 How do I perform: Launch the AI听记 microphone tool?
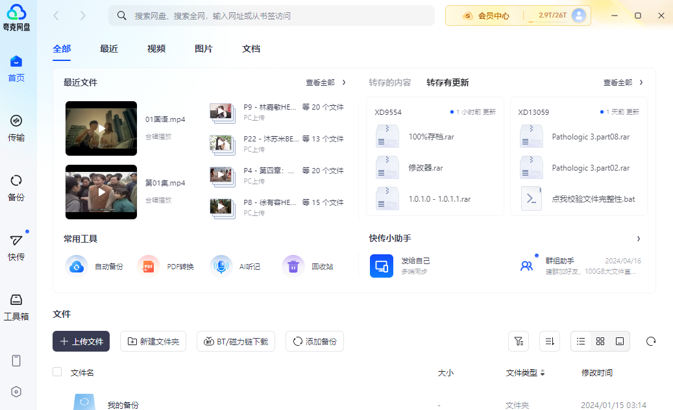pos(221,266)
